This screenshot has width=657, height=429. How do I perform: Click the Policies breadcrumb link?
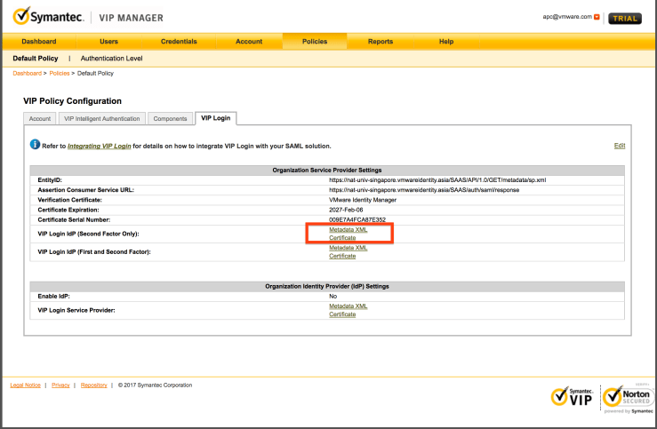point(60,73)
